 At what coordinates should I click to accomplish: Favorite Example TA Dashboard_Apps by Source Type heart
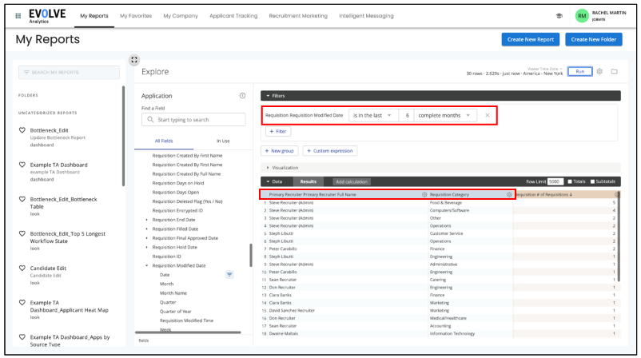point(22,337)
